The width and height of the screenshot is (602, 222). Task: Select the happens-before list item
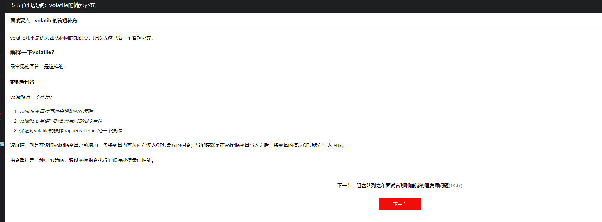pos(70,131)
